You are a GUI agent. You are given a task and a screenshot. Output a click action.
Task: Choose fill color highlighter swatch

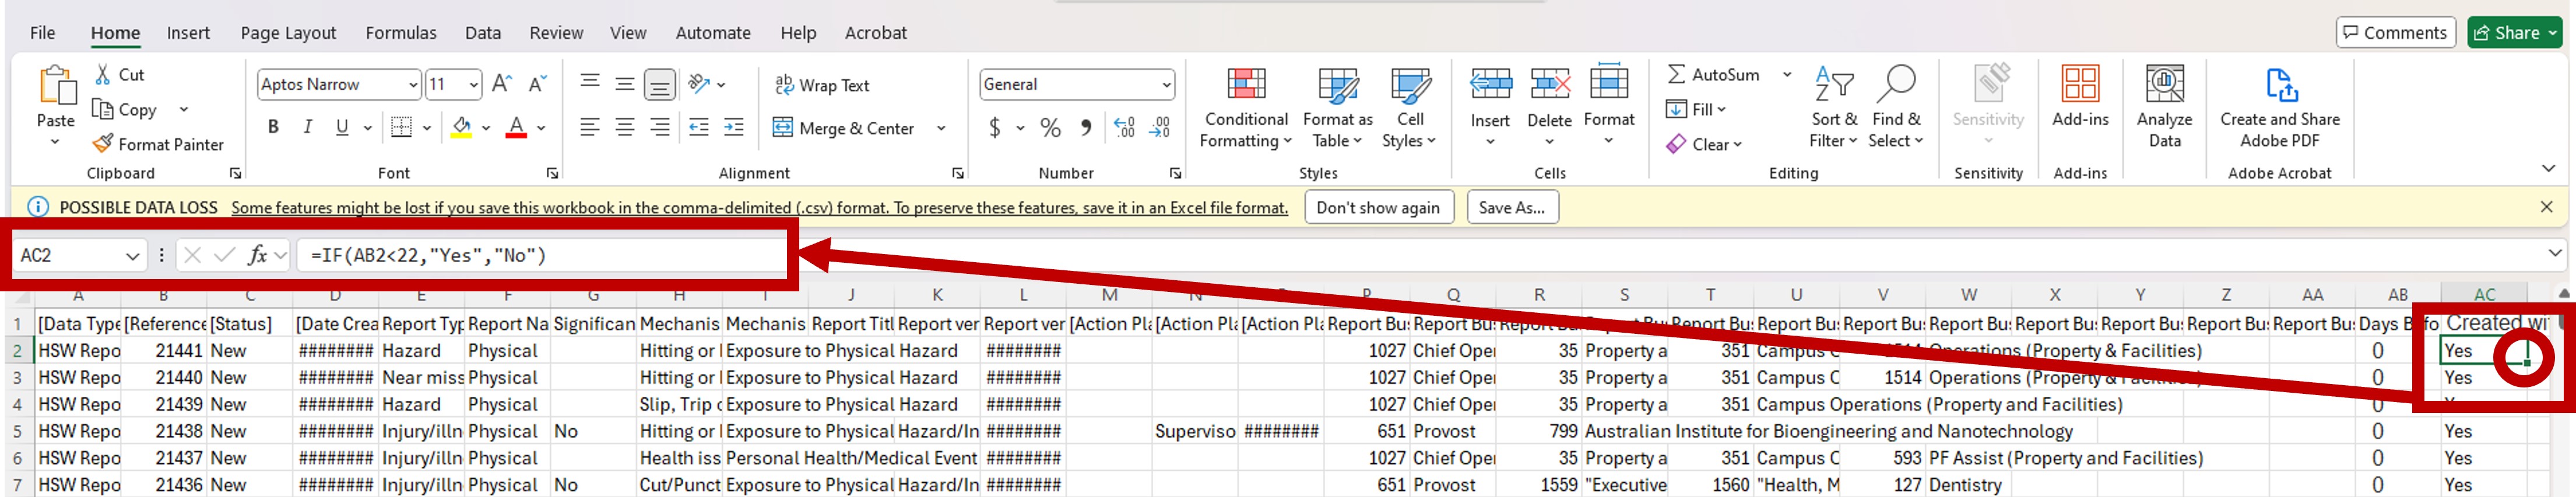(461, 127)
